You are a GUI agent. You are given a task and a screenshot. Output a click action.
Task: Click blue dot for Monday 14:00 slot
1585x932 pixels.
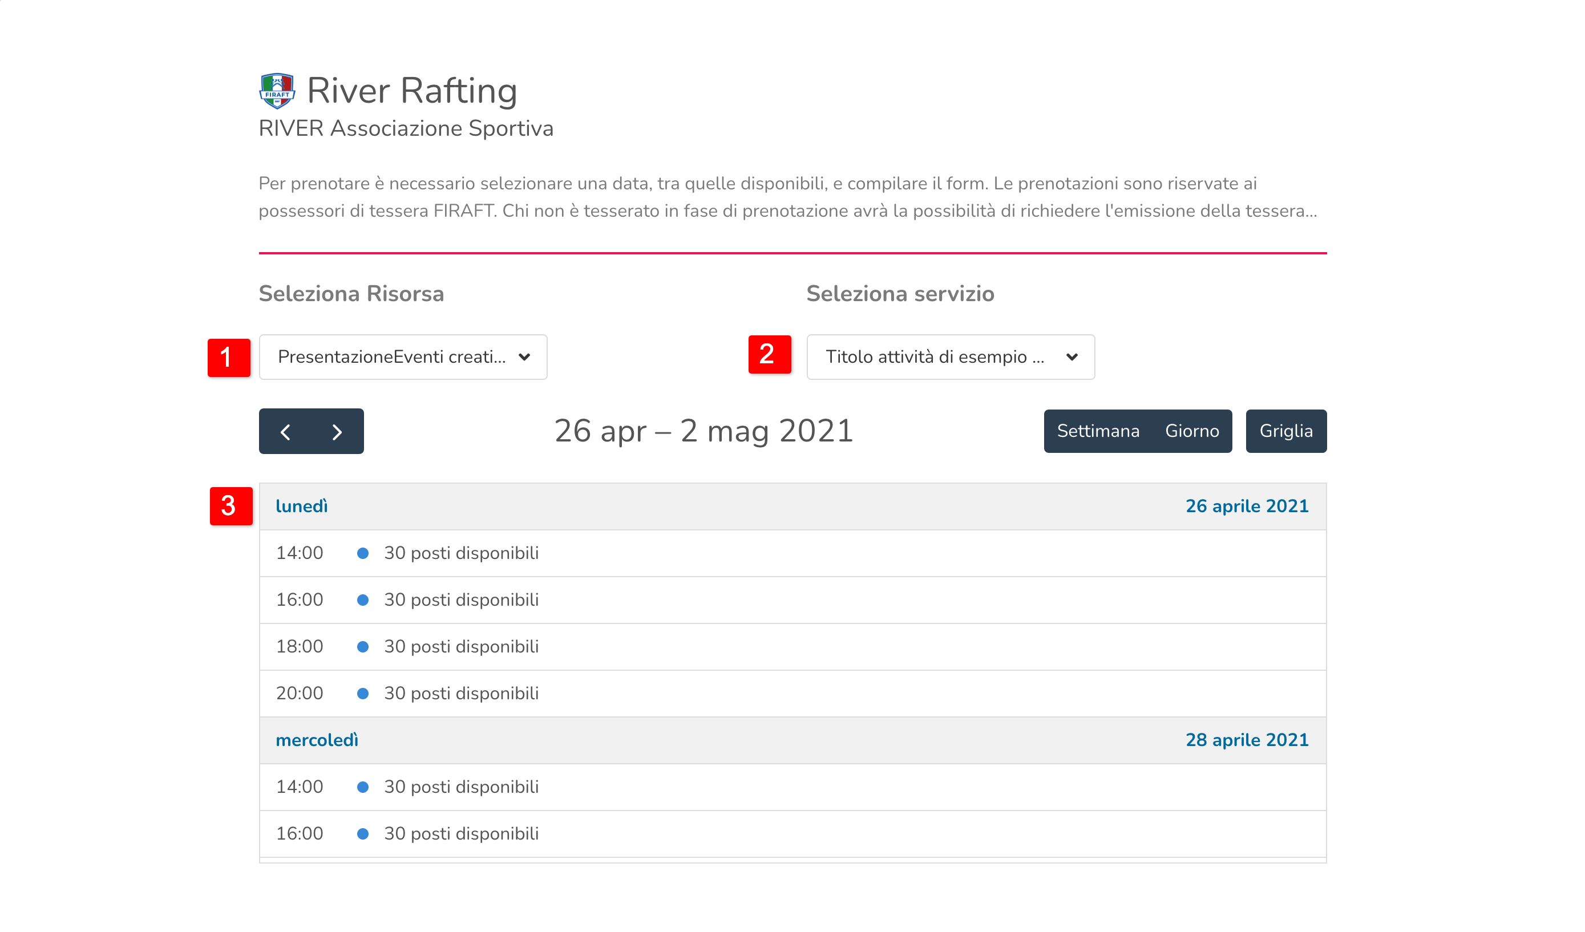coord(363,553)
